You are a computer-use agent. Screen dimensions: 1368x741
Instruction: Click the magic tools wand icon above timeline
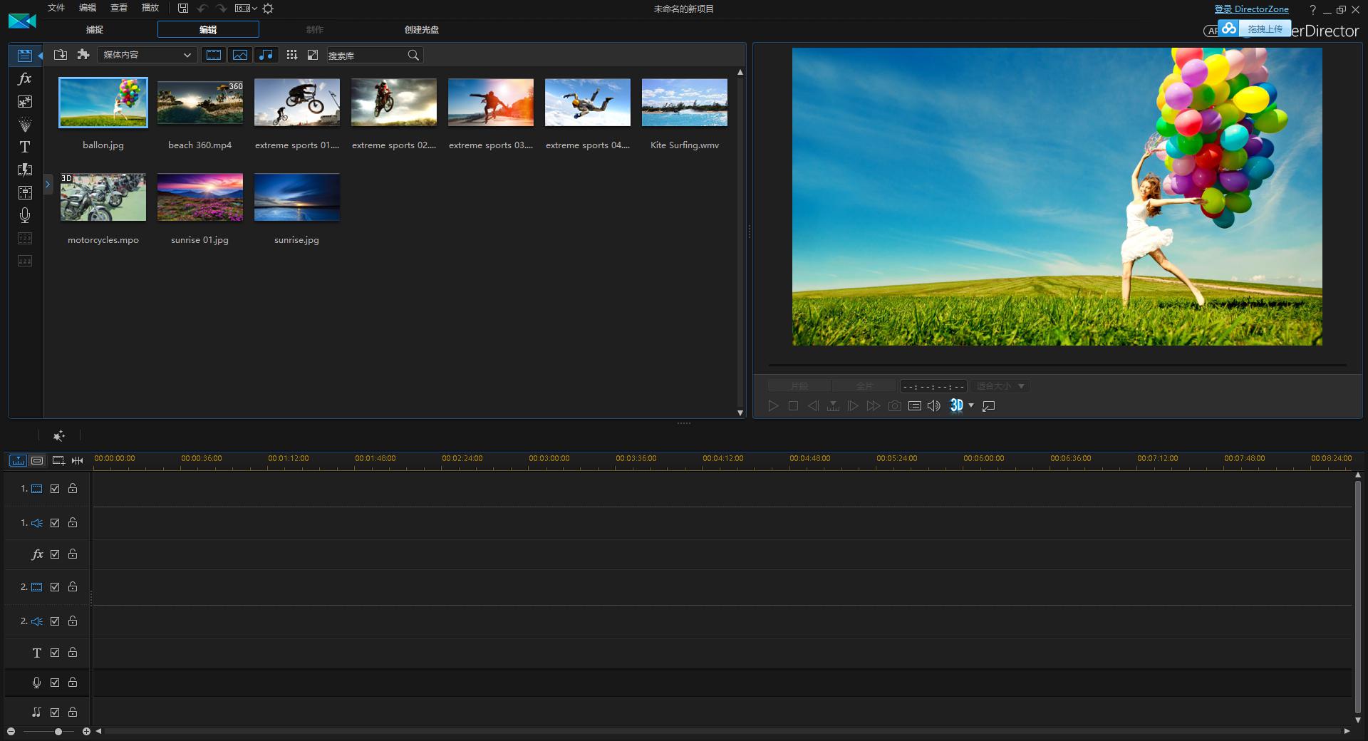(x=59, y=435)
